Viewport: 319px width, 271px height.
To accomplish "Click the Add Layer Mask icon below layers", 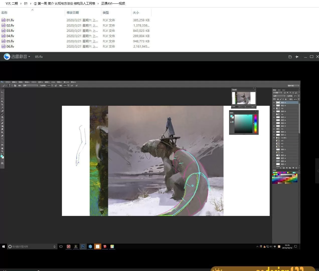I will click(x=284, y=168).
